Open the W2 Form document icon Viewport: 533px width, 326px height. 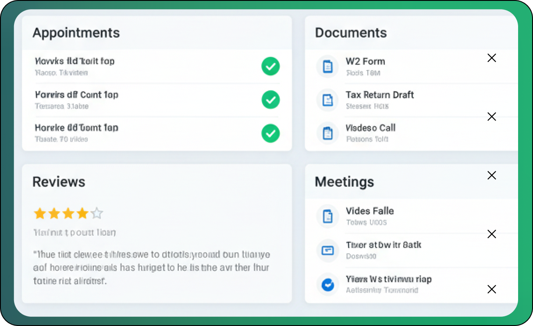[x=327, y=67]
